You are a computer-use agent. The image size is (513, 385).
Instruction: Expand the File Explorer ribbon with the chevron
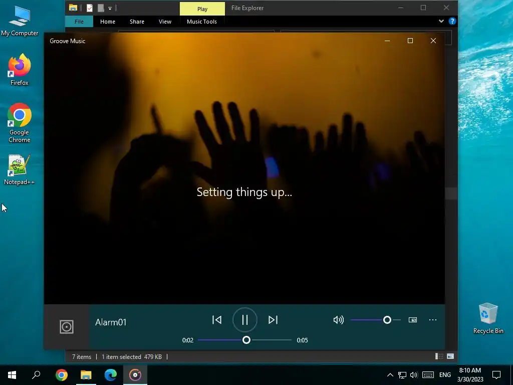click(x=441, y=21)
